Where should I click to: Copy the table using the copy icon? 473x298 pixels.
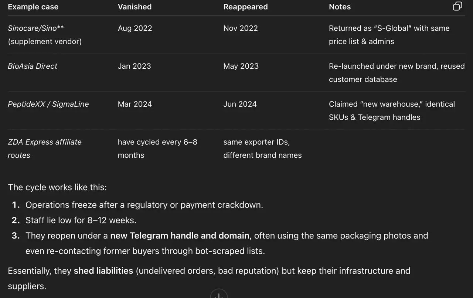[457, 6]
